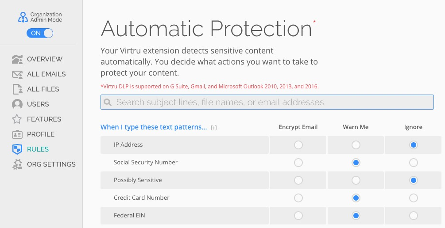Set Federal EIN to Ignore
Image resolution: width=445 pixels, height=228 pixels.
[x=413, y=216]
